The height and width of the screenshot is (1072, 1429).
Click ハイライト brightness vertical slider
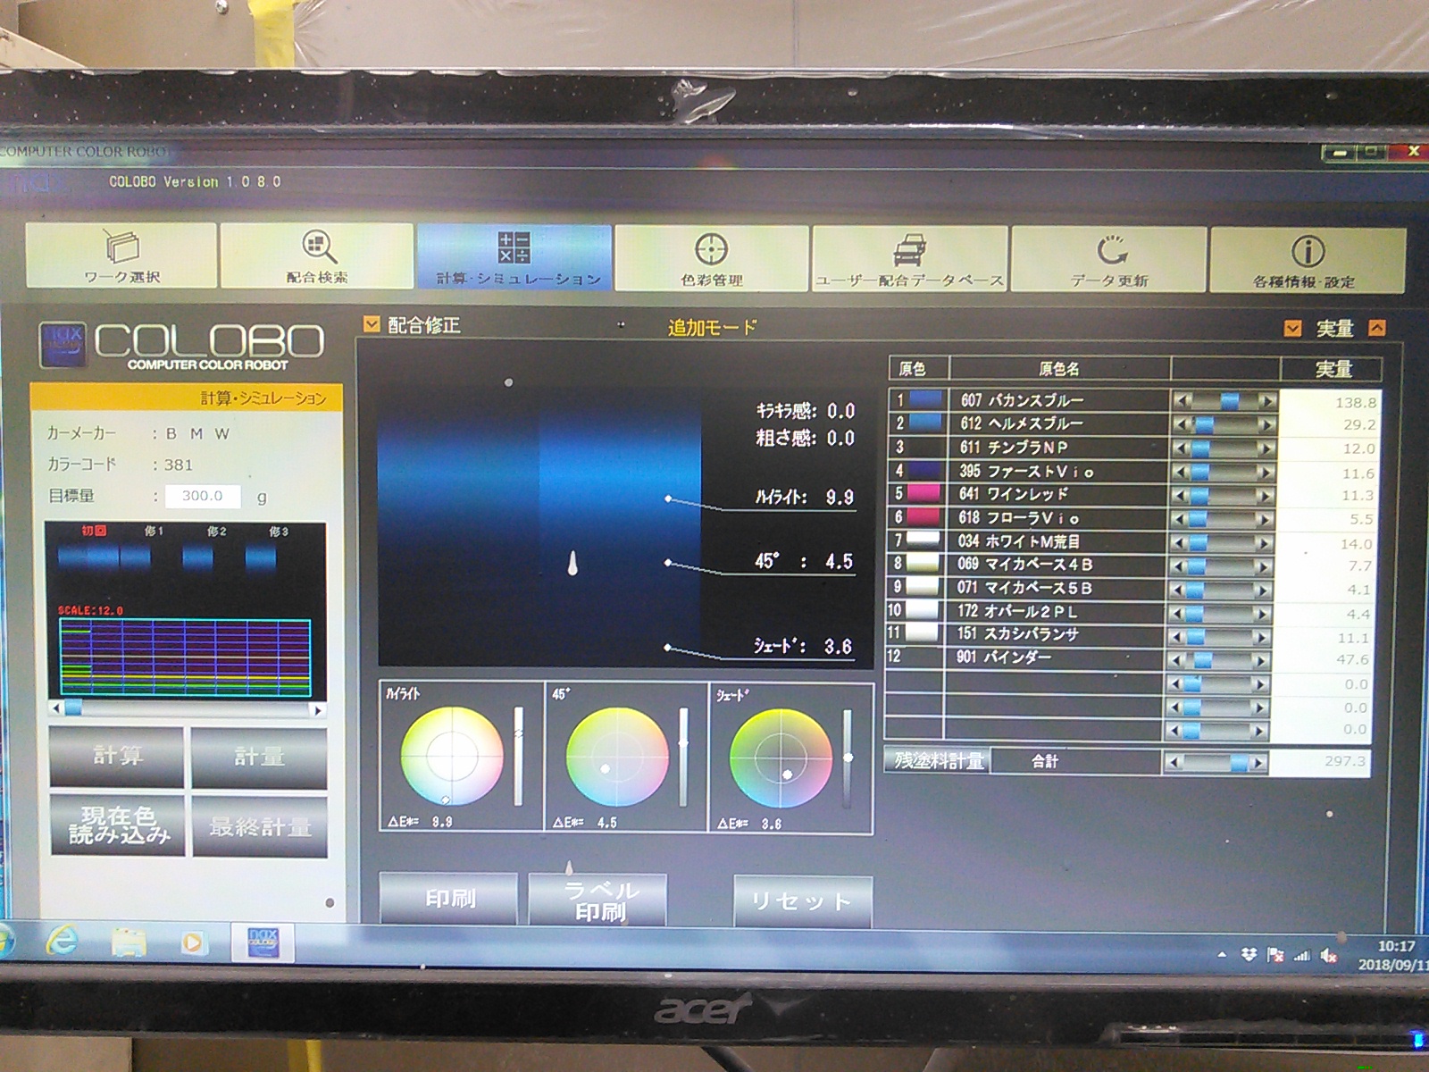[x=518, y=756]
